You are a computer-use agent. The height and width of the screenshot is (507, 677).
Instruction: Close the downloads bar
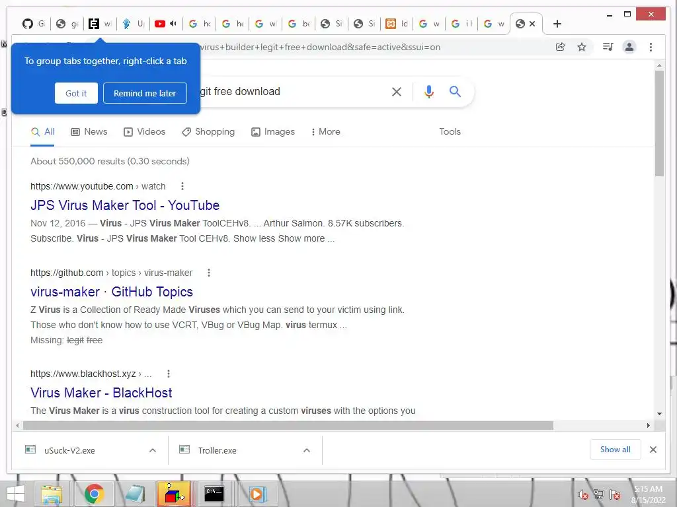pos(653,450)
